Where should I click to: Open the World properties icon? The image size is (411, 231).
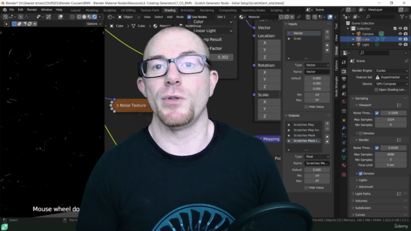[x=344, y=101]
